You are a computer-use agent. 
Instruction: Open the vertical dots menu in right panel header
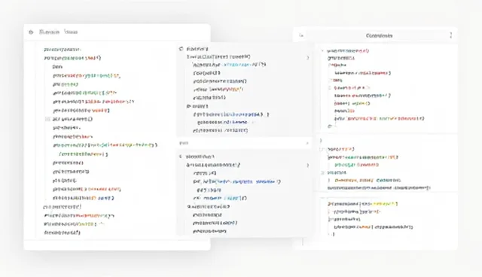[450, 35]
